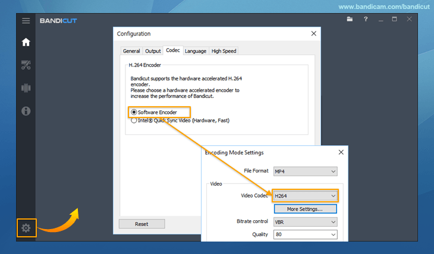Click the 'H.264 Encoder' group label

(144, 65)
